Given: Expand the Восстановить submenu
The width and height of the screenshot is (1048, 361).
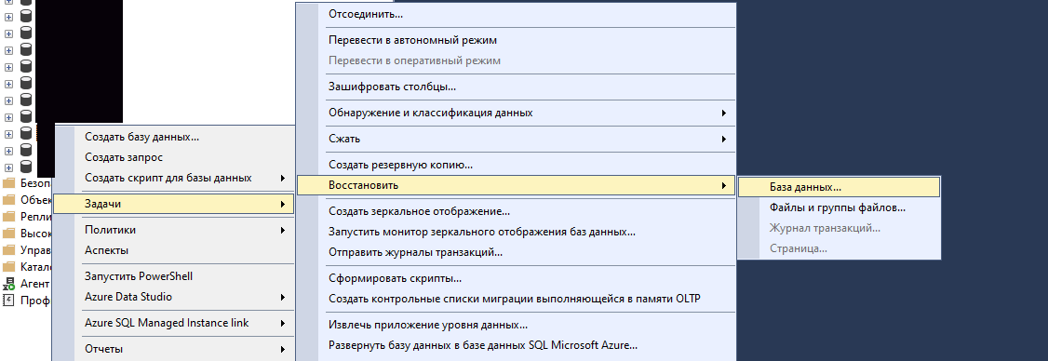Looking at the screenshot, I should 516,185.
